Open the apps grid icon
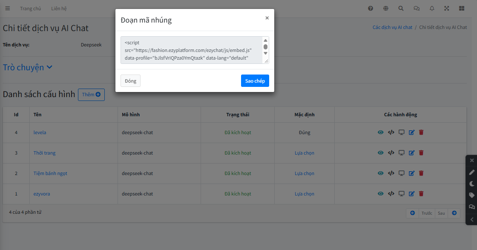The image size is (477, 250). pyautogui.click(x=462, y=9)
